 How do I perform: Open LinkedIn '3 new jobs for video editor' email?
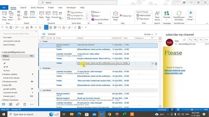(x=98, y=55)
